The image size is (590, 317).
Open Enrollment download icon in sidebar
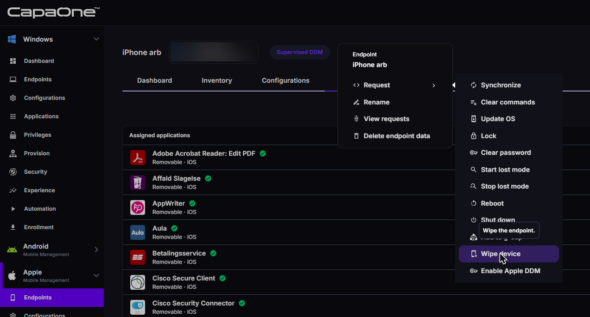point(13,227)
